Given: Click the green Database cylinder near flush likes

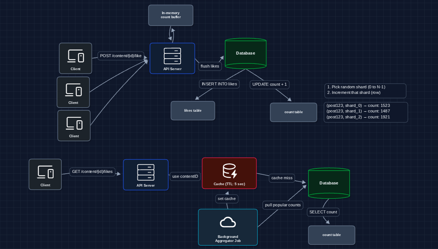Looking at the screenshot, I should (245, 53).
